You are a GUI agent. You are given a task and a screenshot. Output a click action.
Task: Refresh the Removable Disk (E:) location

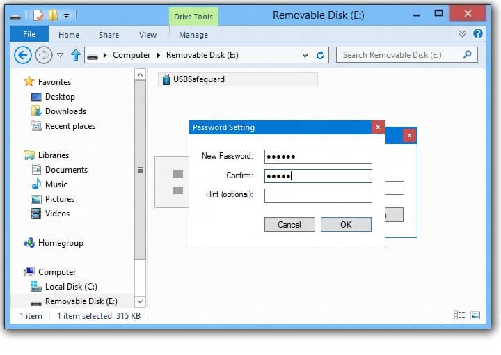320,55
